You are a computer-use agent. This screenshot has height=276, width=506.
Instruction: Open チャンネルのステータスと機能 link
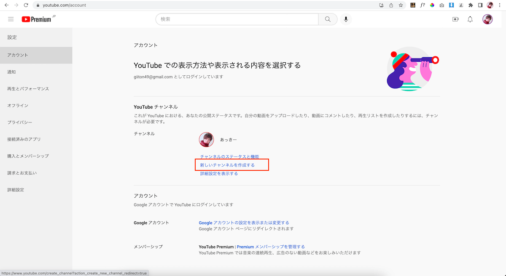tap(229, 157)
